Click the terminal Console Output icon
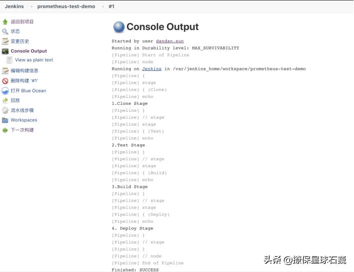Screen dimensions: 354x272 coord(5,51)
